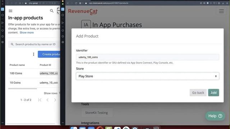Screen dimensions: 230x129
Task: Open RevenueCat hamburger navigation menu
Action: tap(221, 11)
